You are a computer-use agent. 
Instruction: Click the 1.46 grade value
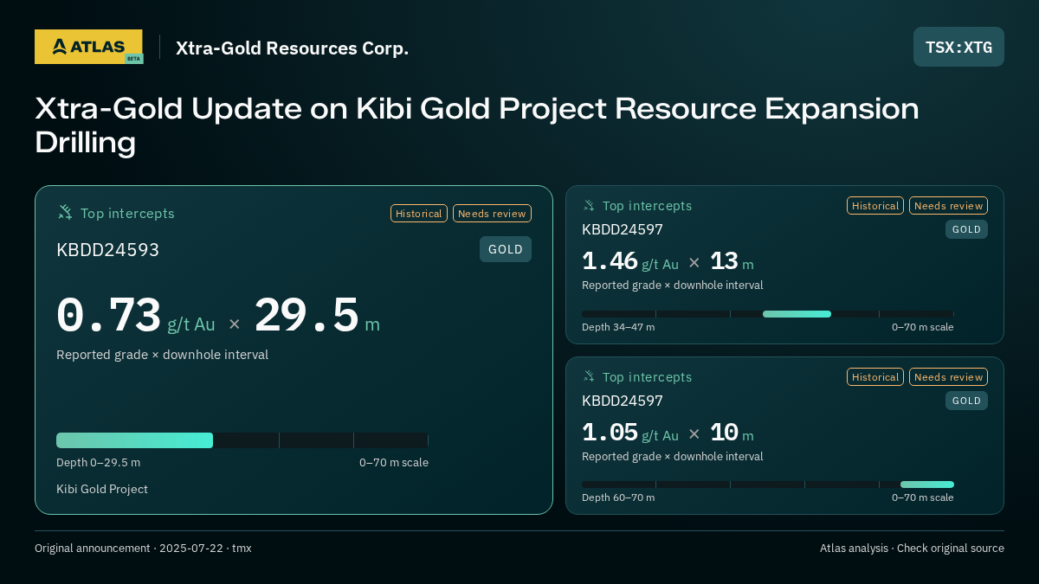coord(610,261)
